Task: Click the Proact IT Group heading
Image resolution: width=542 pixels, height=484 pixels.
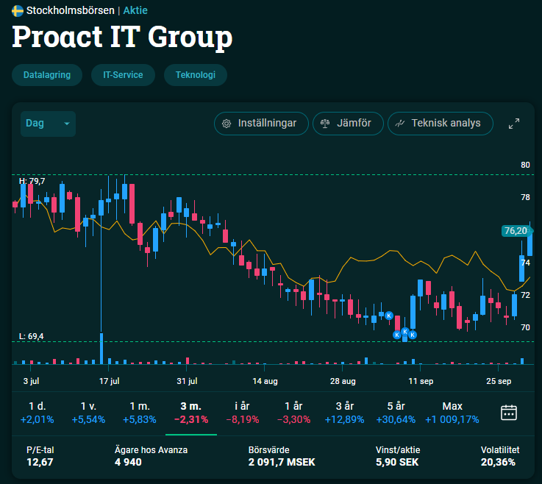Action: click(122, 38)
